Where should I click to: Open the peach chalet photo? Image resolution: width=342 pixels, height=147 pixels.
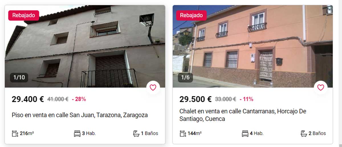click(x=253, y=46)
